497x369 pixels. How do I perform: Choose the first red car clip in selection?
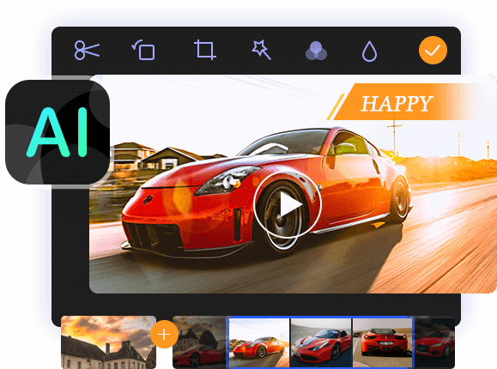[x=259, y=342]
